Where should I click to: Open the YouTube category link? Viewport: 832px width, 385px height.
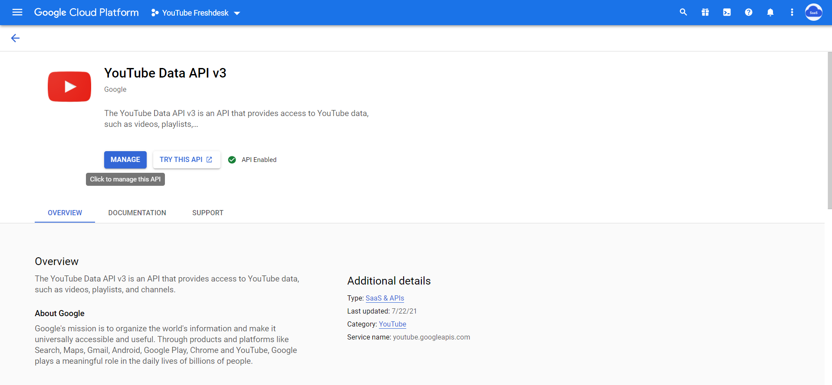coord(393,324)
